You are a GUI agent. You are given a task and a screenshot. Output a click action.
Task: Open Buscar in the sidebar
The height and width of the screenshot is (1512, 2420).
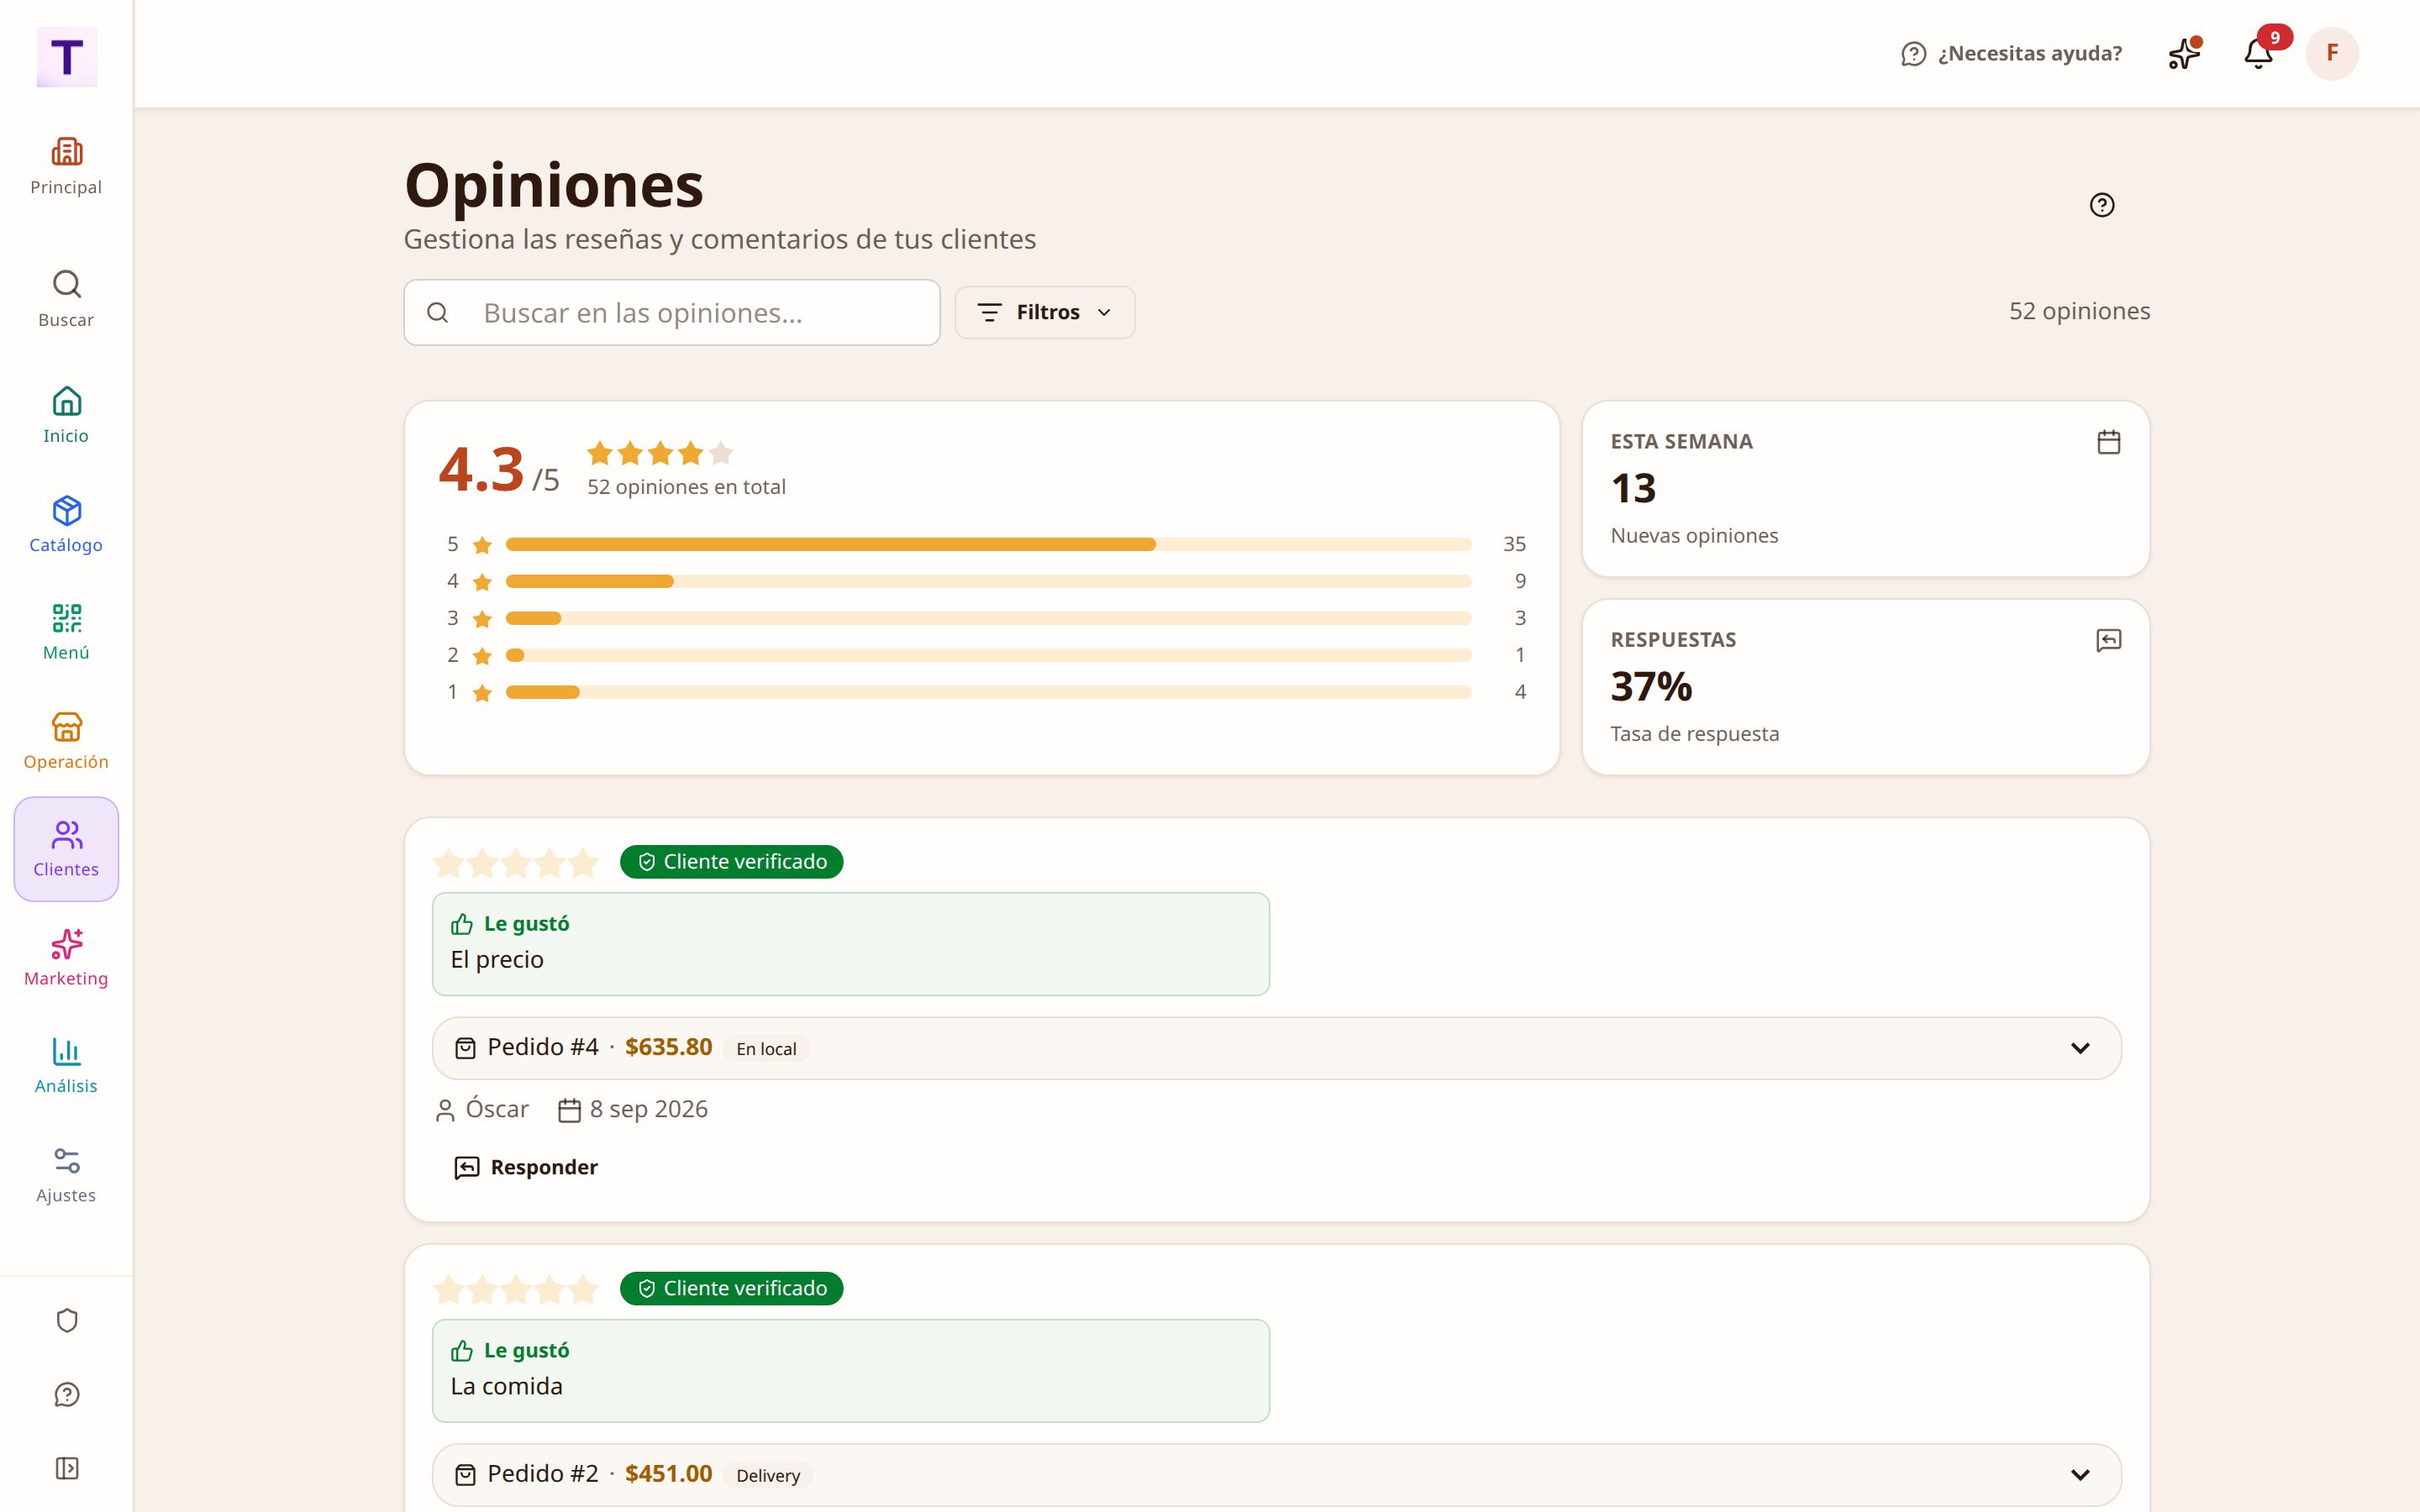[x=66, y=299]
